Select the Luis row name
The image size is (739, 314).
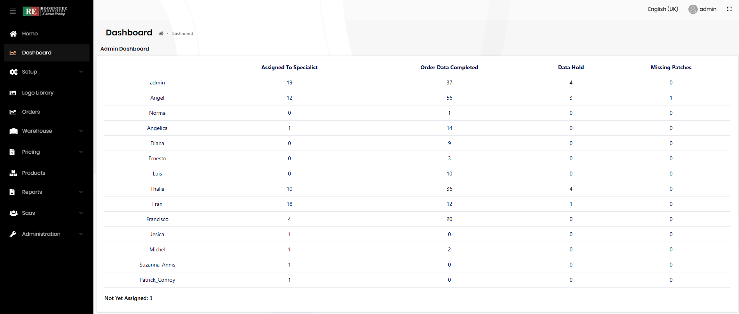157,174
